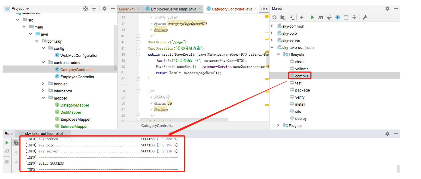Expand sky-server Maven module

point(272,40)
